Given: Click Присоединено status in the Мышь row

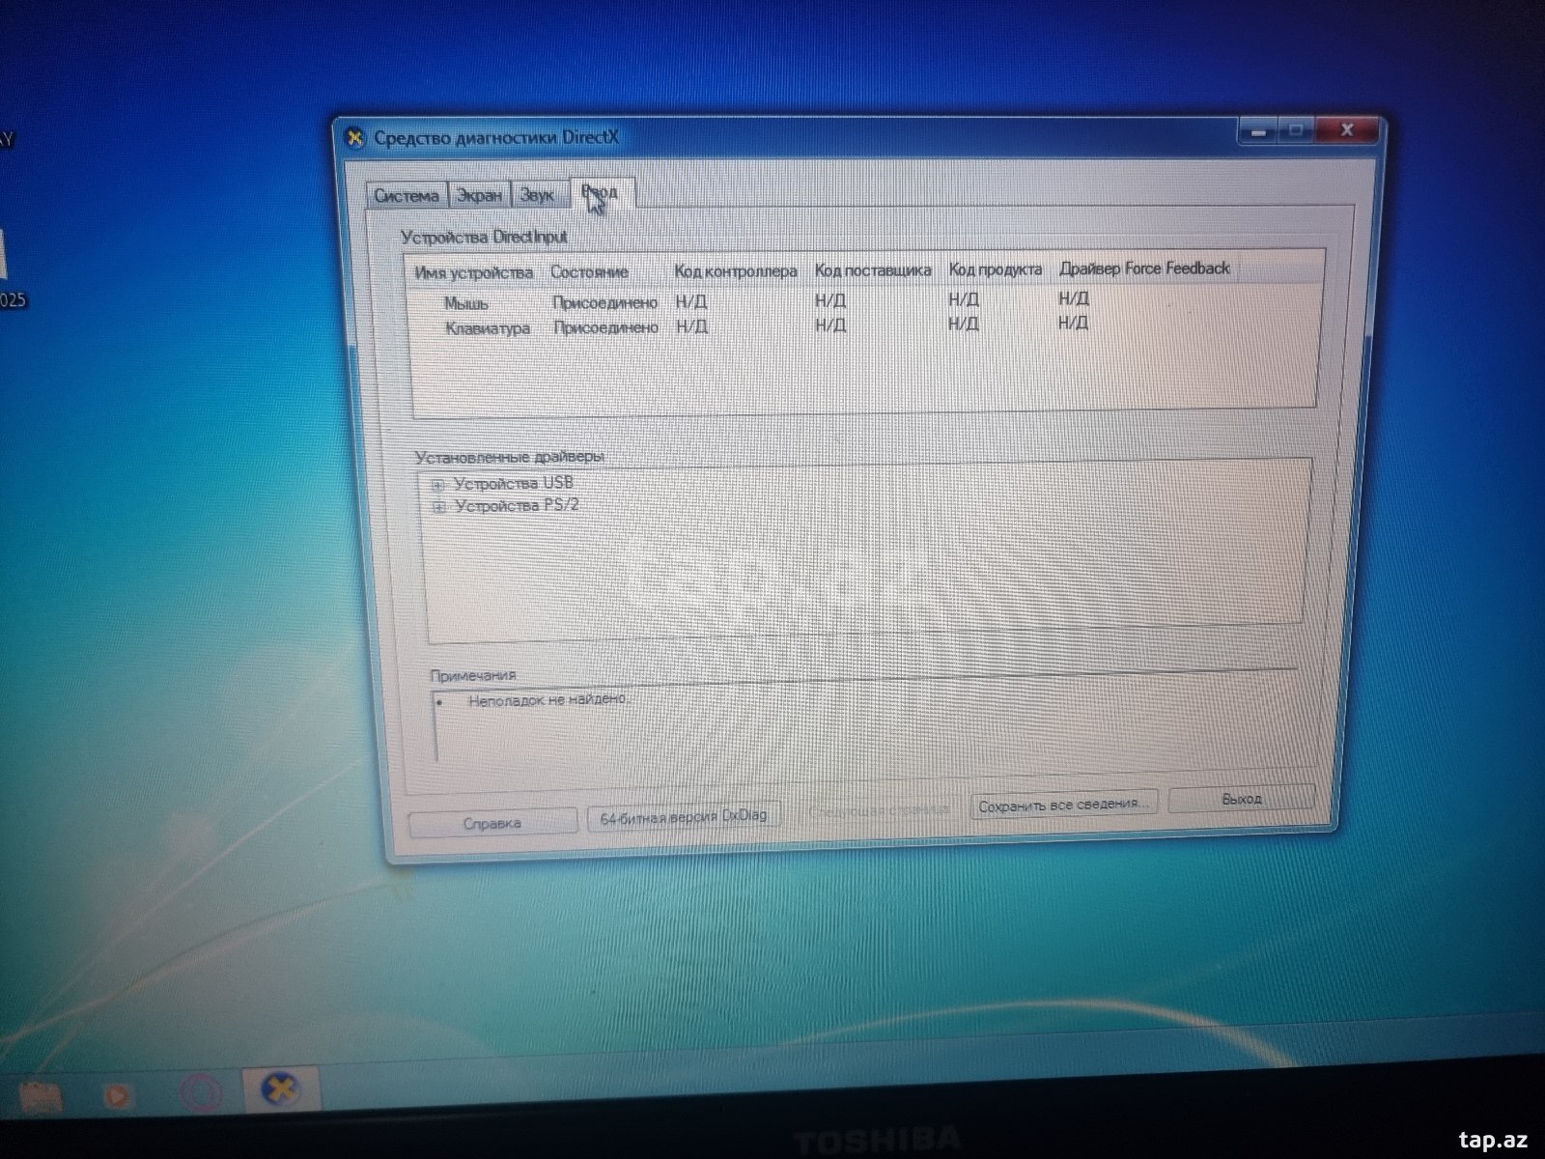Looking at the screenshot, I should coord(604,302).
